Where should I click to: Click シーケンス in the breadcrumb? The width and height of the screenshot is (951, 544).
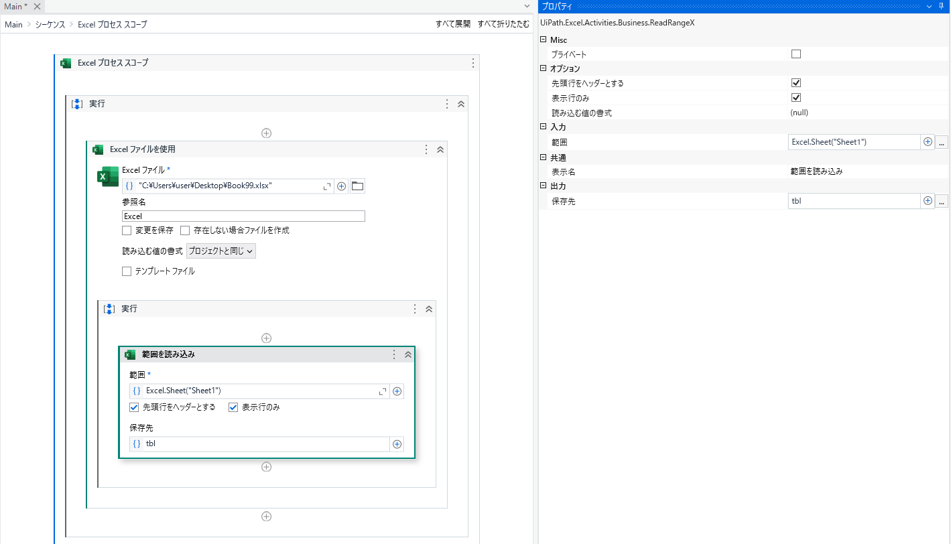(50, 24)
